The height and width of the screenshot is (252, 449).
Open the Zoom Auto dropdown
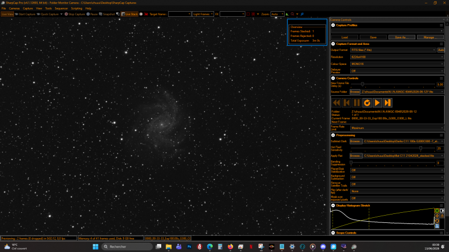277,14
